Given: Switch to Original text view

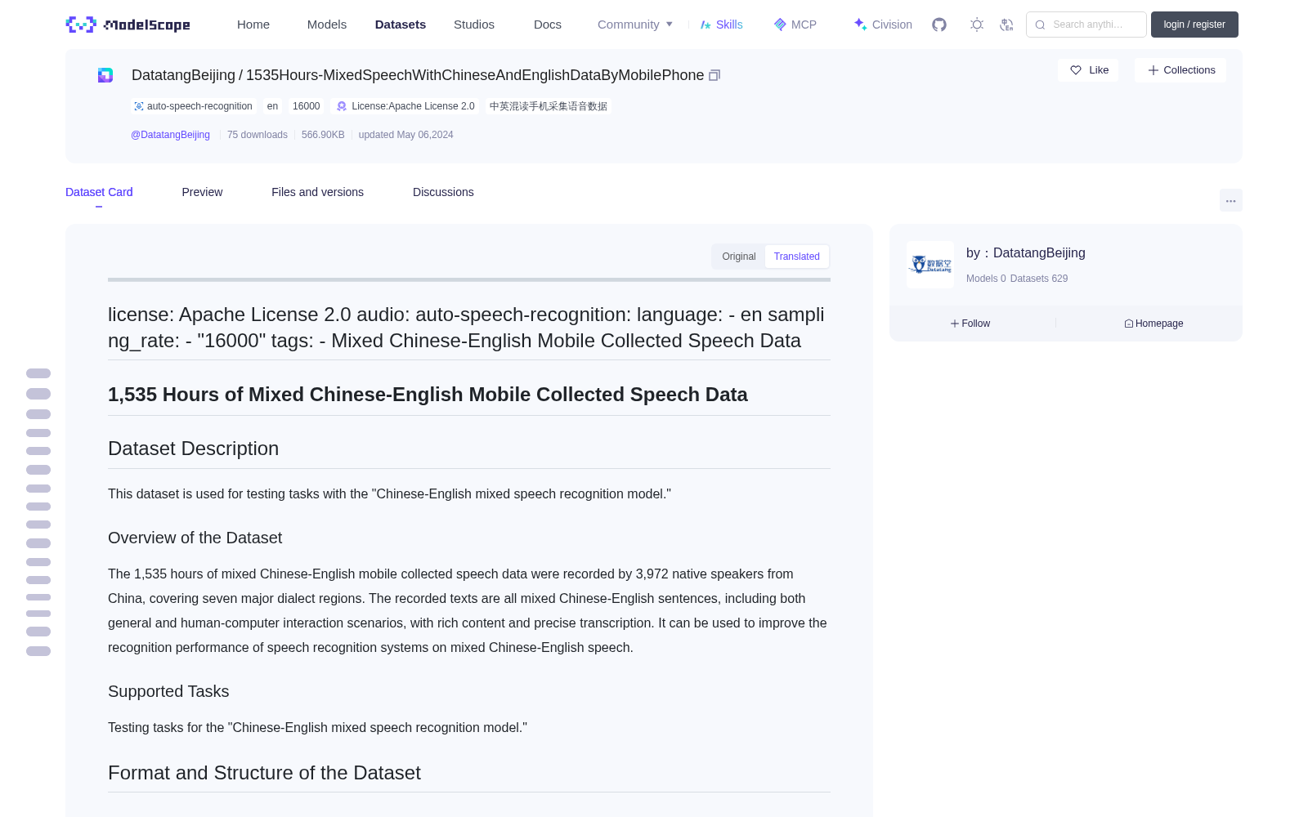Looking at the screenshot, I should pos(739,257).
